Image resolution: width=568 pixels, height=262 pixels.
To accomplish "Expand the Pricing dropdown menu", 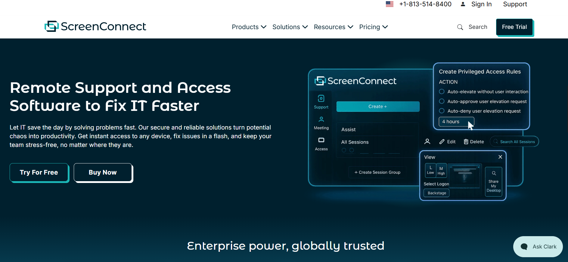I will pyautogui.click(x=373, y=27).
